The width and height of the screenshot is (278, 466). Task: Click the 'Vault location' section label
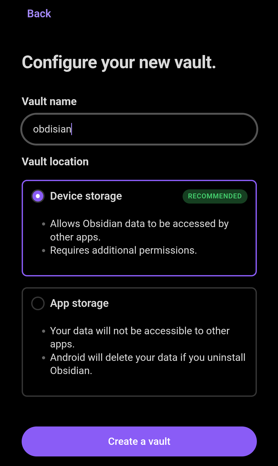coord(55,162)
